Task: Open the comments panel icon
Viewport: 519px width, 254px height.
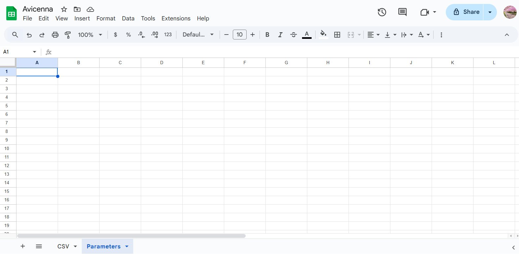Action: [x=402, y=12]
